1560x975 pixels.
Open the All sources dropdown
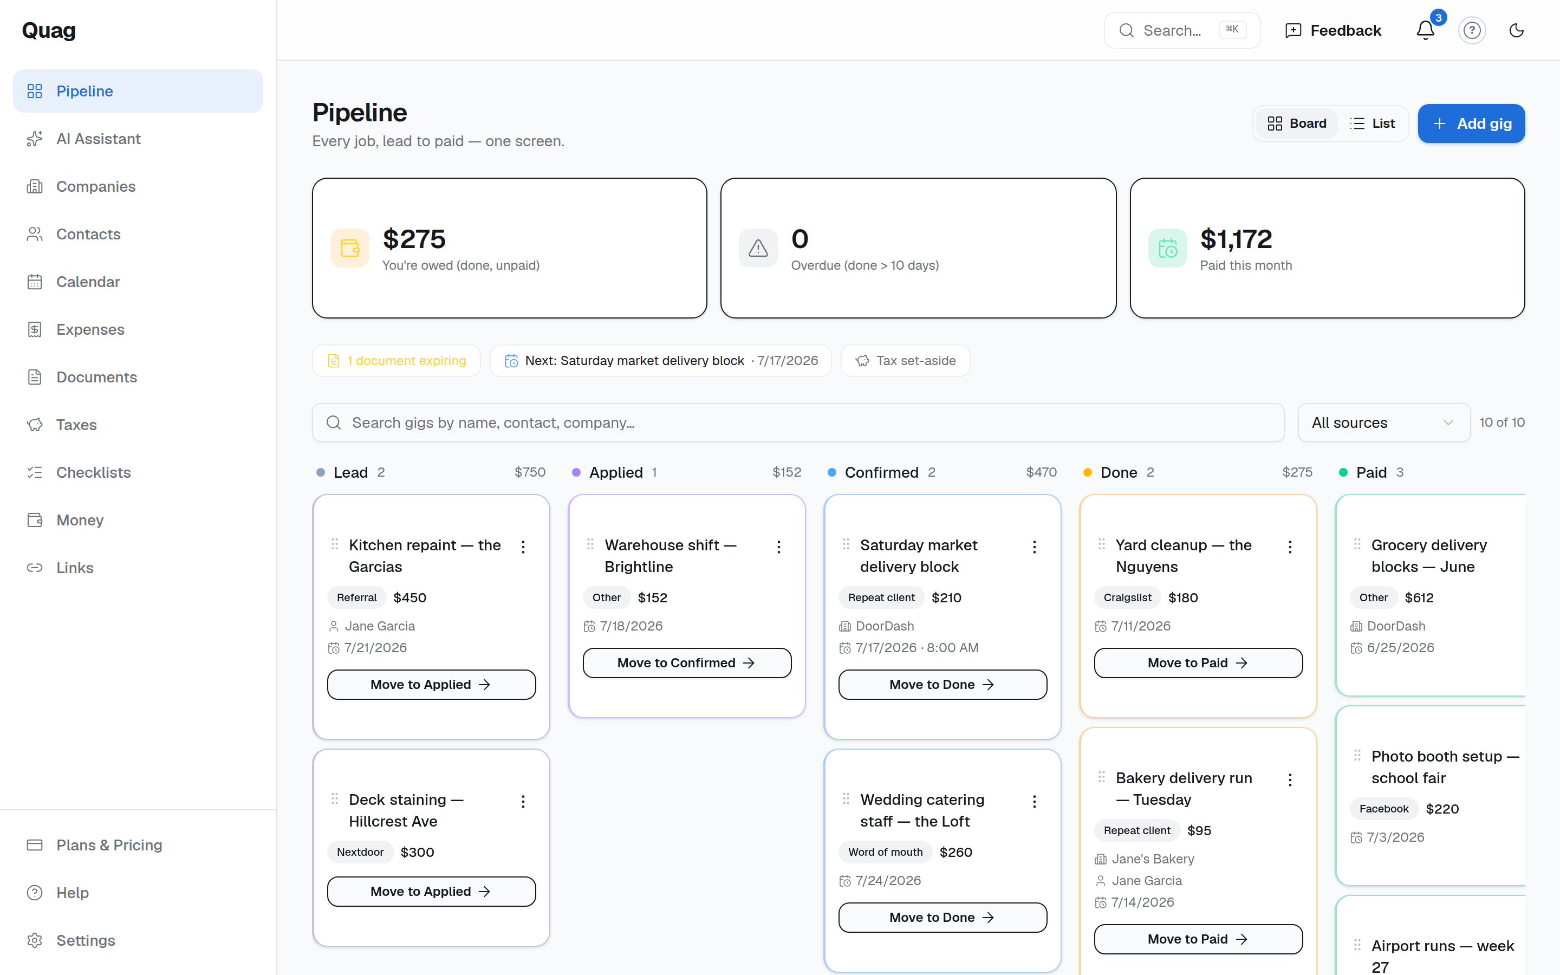pyautogui.click(x=1384, y=422)
